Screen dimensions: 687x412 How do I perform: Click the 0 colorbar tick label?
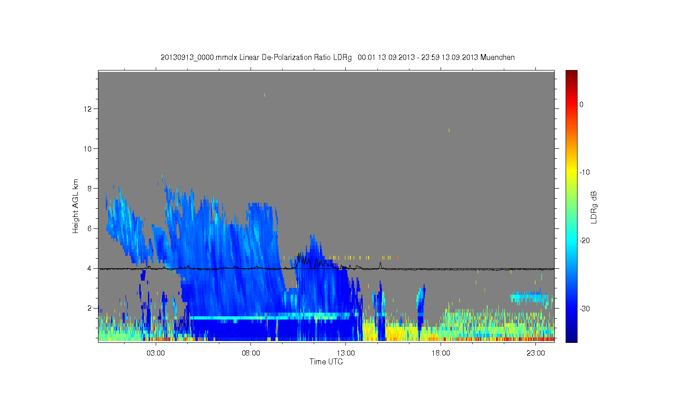coord(582,105)
